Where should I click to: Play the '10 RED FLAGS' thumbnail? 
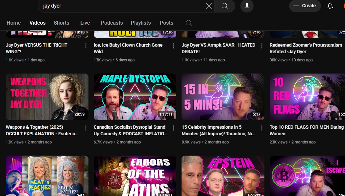308,97
